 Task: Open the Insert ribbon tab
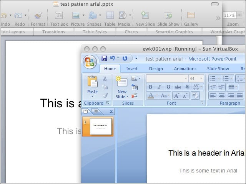pyautogui.click(x=132, y=69)
